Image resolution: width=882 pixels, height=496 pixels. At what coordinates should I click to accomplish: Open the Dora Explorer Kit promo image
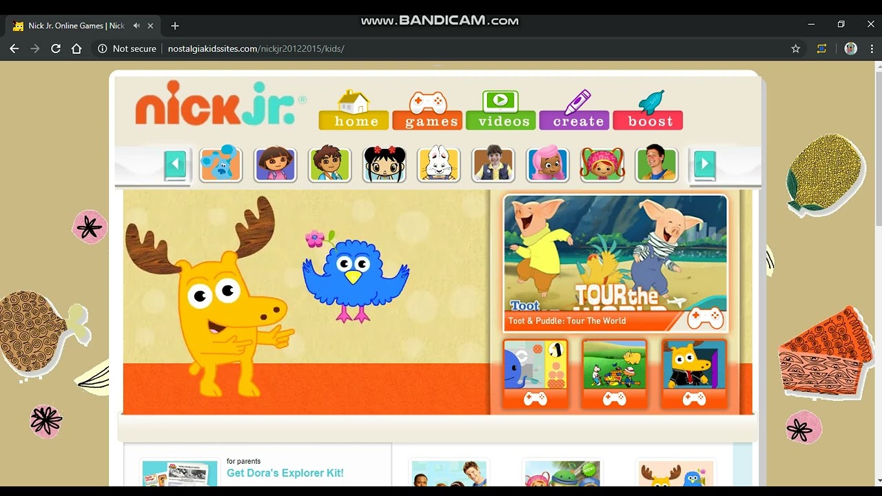[x=180, y=474]
